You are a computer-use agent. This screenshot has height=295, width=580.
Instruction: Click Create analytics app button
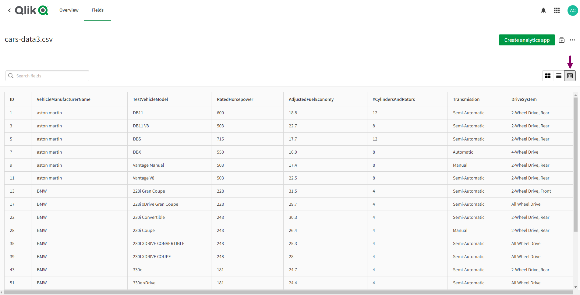click(527, 40)
